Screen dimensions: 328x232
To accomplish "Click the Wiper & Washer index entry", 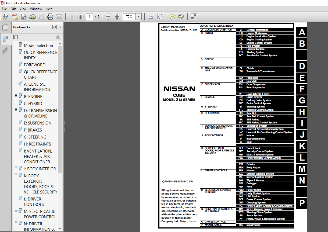I will click(255, 180).
